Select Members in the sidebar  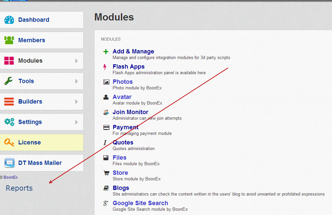[x=32, y=40]
